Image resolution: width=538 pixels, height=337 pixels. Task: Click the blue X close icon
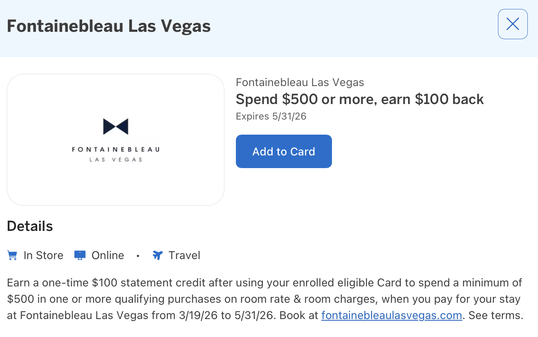[512, 24]
